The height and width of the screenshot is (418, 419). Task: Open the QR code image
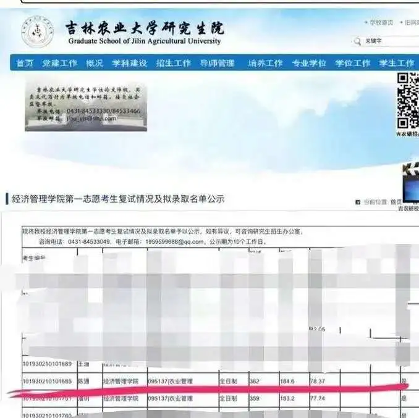coord(408,101)
